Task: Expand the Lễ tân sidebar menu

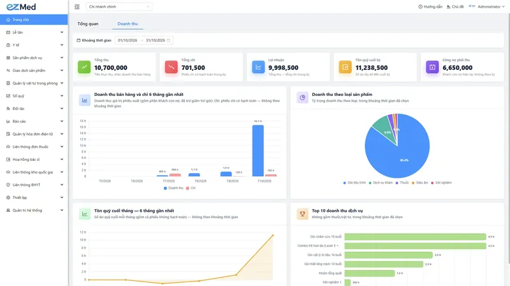Action: 34,32
